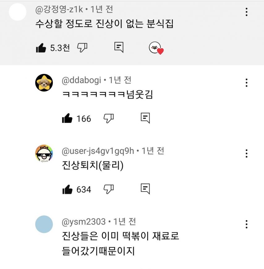Click the creator heart badge icon
The width and height of the screenshot is (264, 269).
coord(156,48)
